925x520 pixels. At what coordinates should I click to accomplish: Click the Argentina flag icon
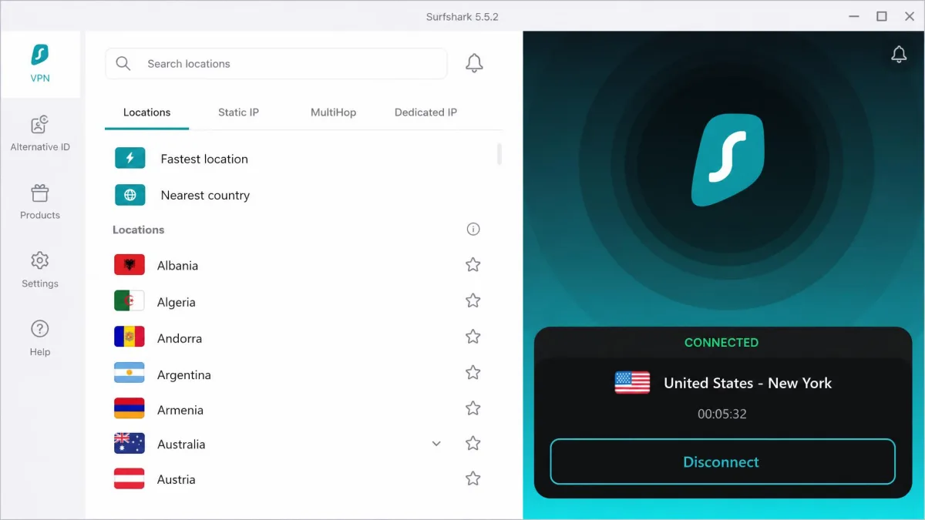point(129,374)
